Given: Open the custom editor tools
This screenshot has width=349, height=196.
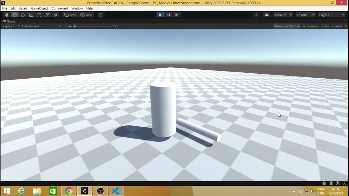Looking at the screenshot, I should [56, 15].
